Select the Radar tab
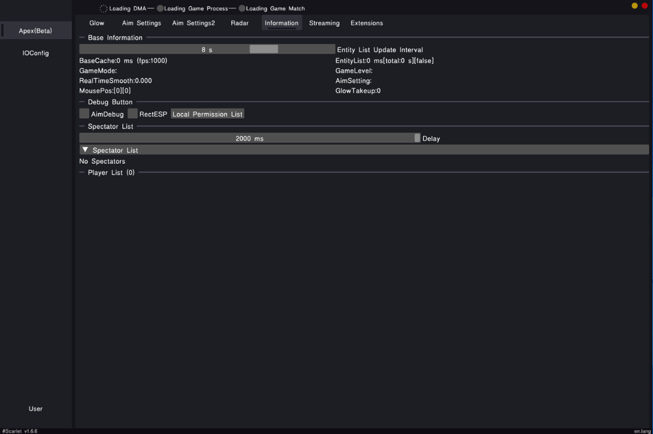This screenshot has height=434, width=653. click(240, 23)
